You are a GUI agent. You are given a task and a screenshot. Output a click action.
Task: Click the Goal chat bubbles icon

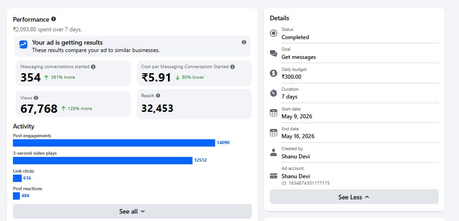pyautogui.click(x=274, y=53)
